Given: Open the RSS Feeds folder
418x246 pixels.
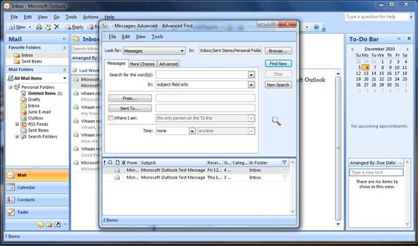Looking at the screenshot, I should coord(38,124).
